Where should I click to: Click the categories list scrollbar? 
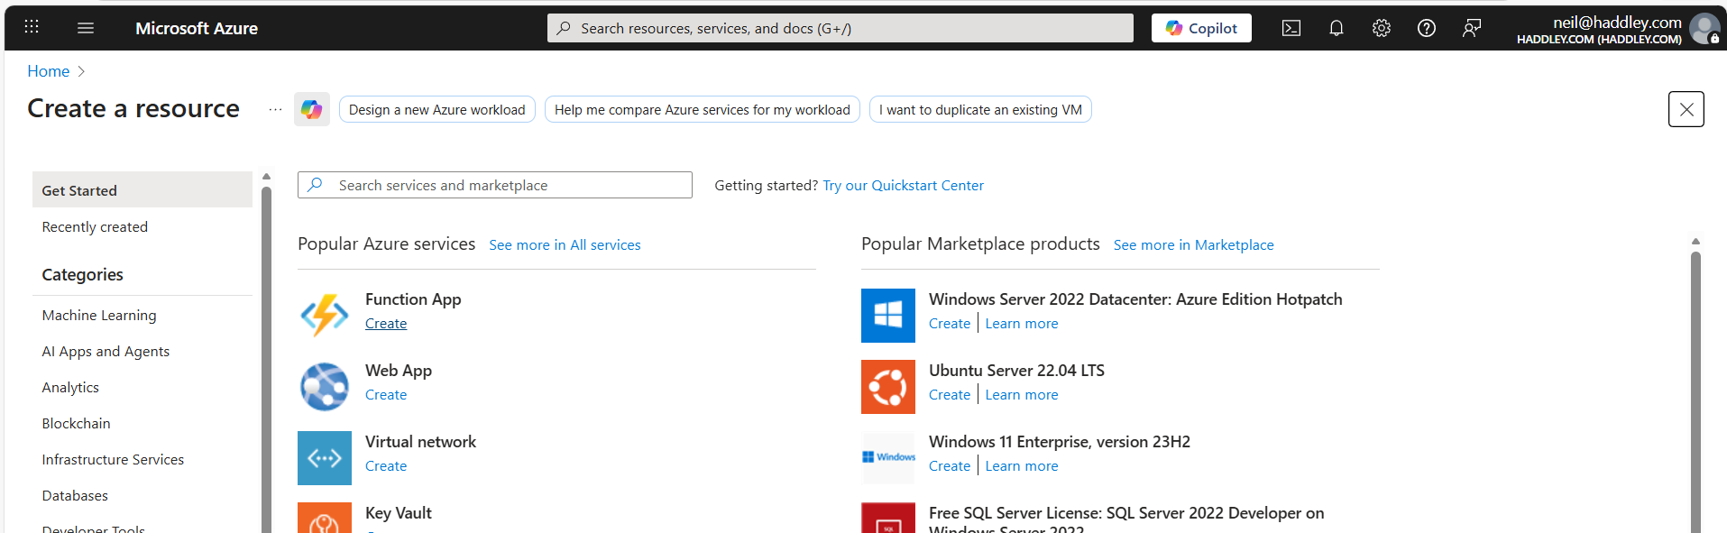click(x=266, y=361)
